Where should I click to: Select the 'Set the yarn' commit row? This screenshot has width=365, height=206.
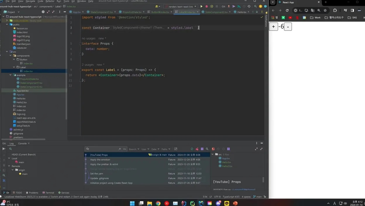(x=147, y=174)
